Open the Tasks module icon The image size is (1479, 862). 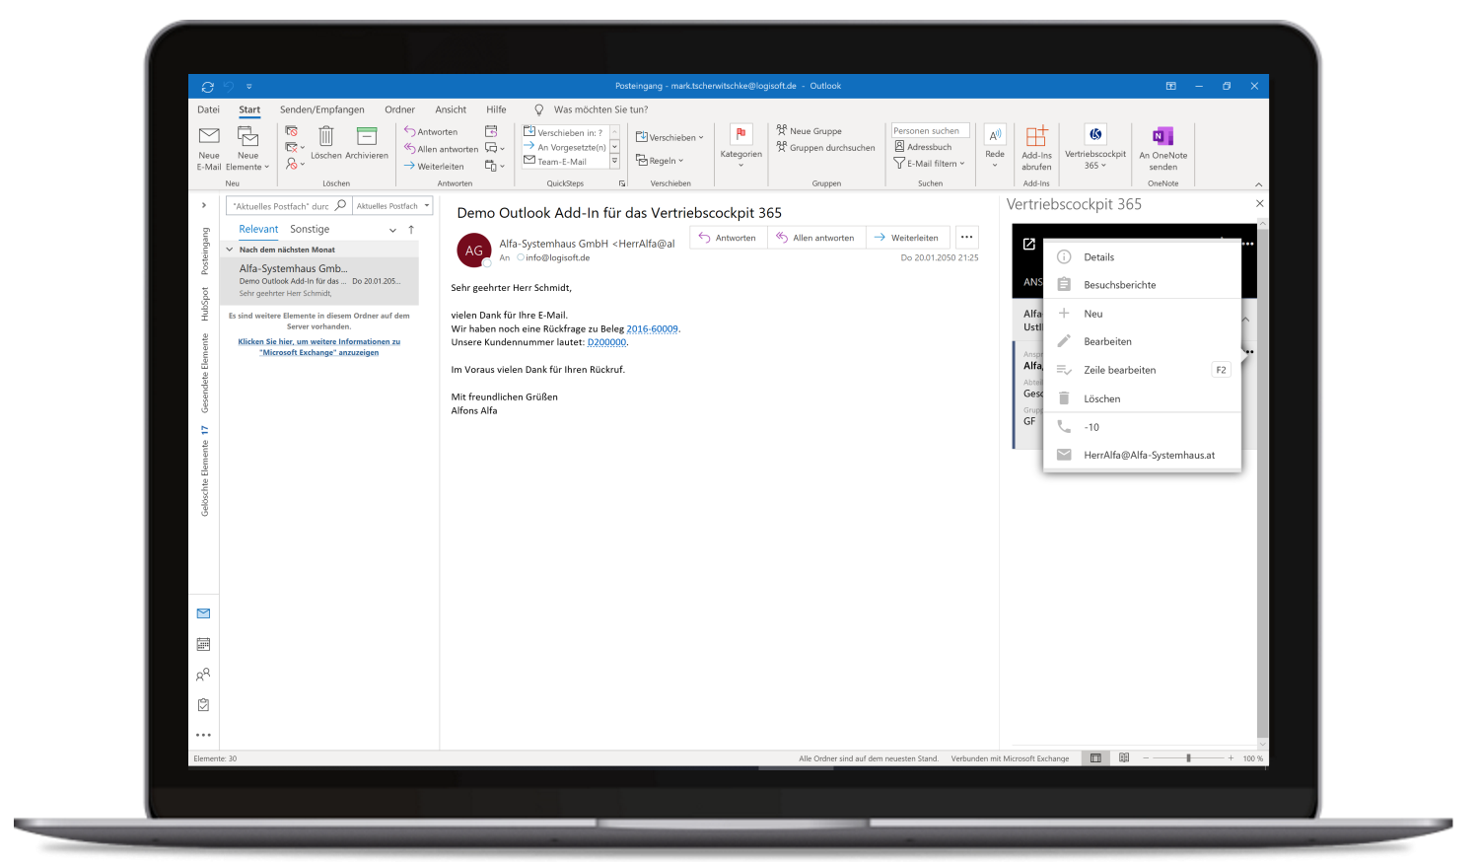point(203,705)
